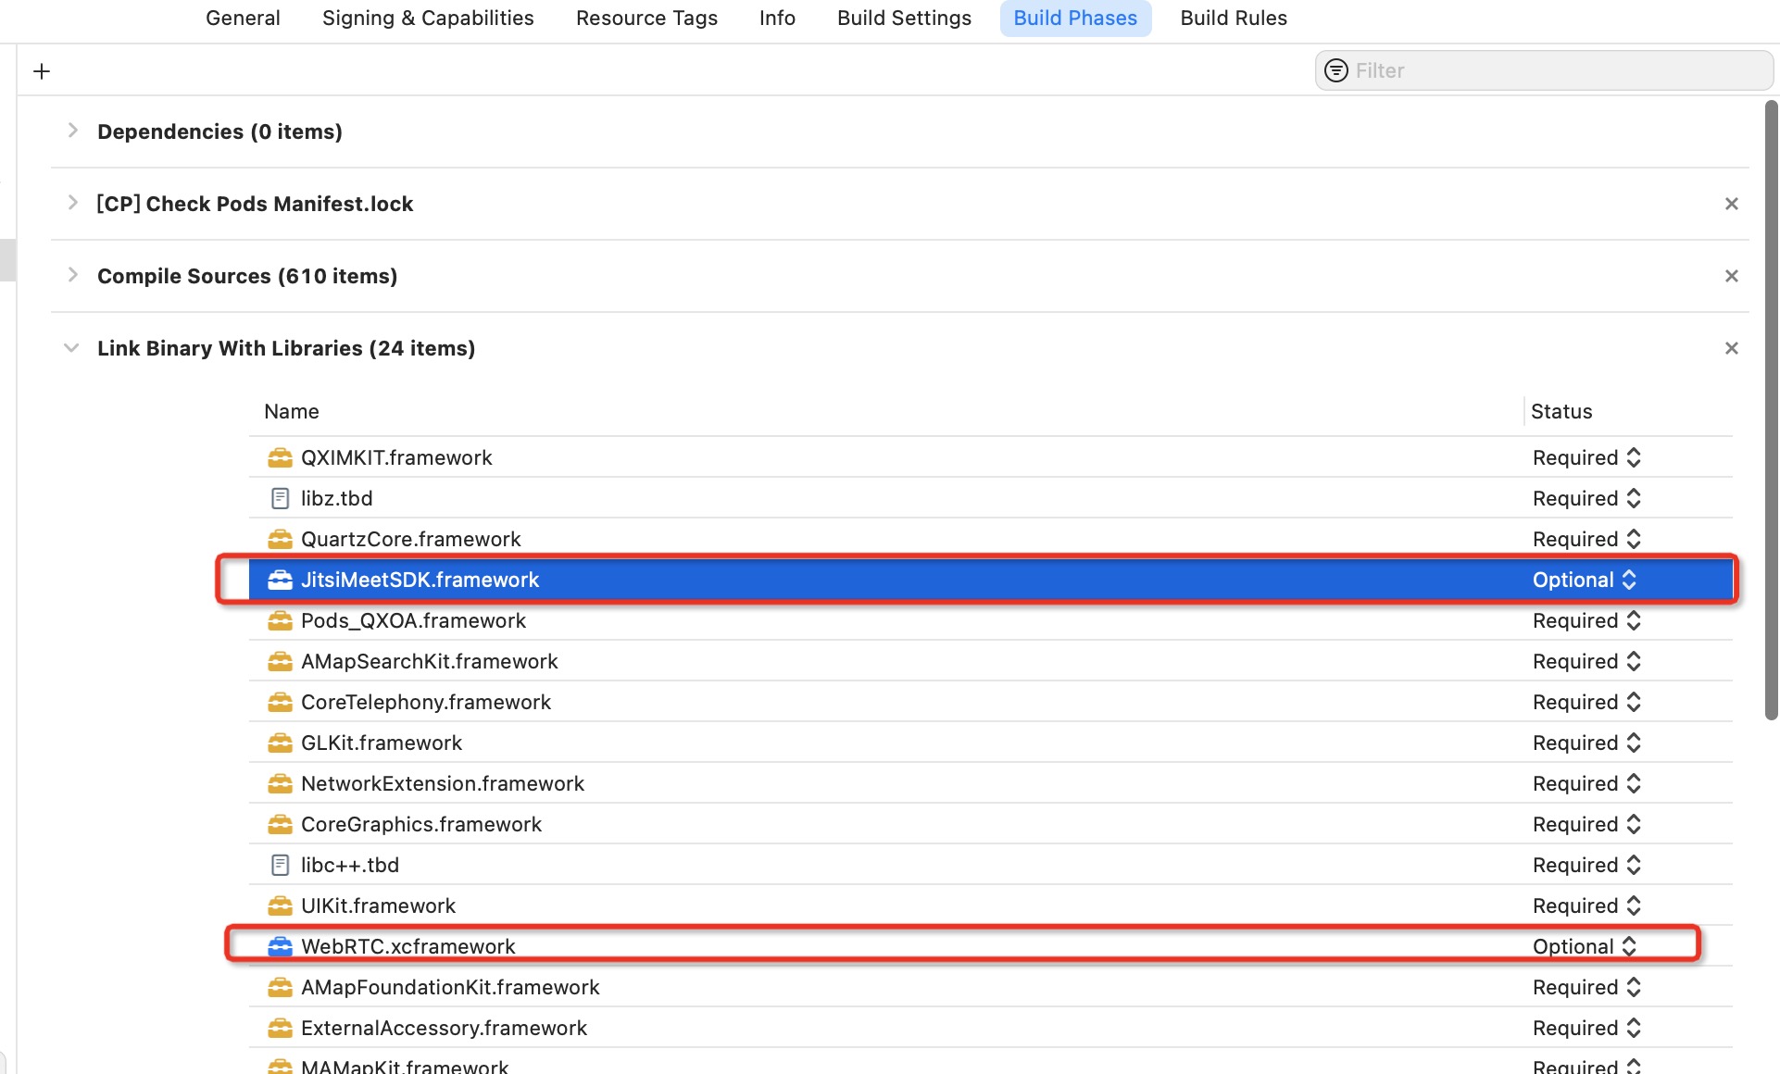The height and width of the screenshot is (1074, 1780).
Task: Click the UIKit.framework icon
Action: click(281, 905)
